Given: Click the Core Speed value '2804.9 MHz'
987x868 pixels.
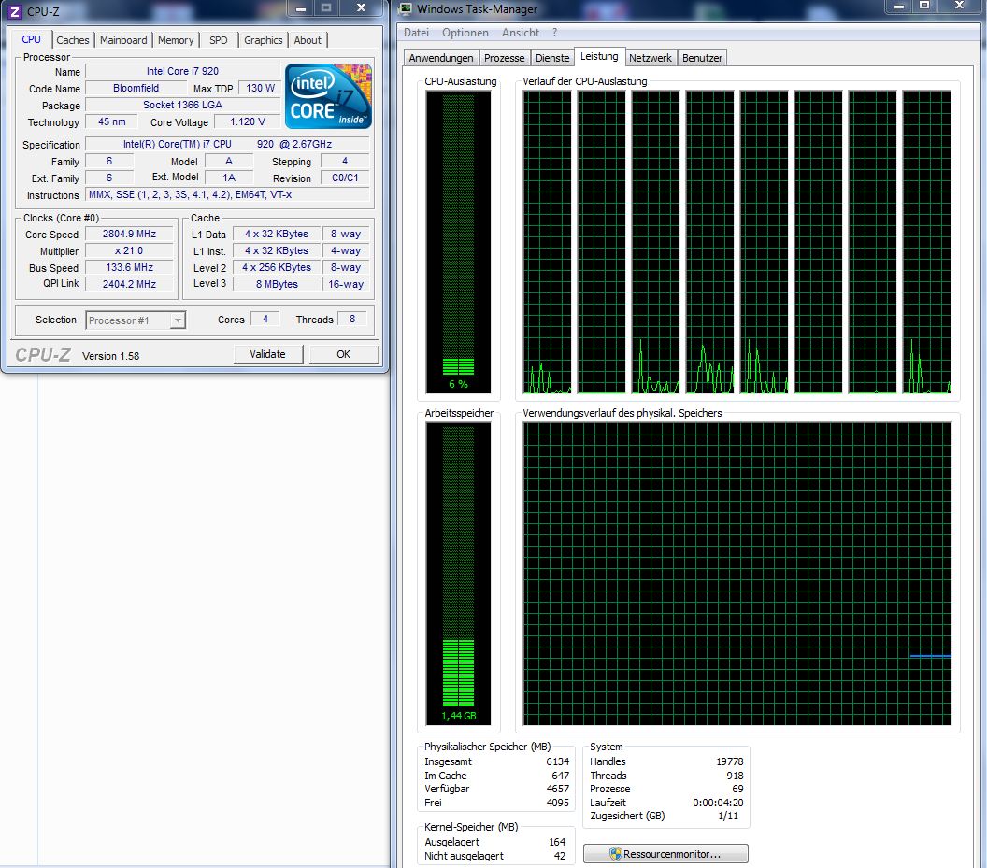Looking at the screenshot, I should click(129, 234).
